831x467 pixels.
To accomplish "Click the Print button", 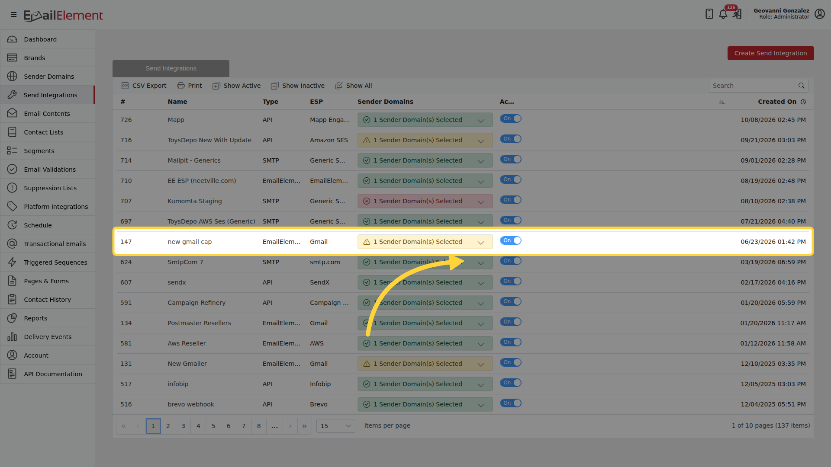I will click(190, 86).
